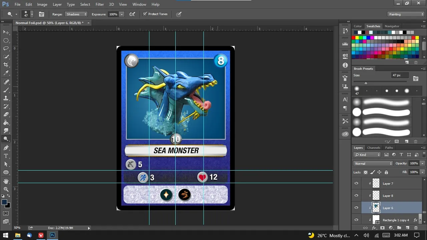Image resolution: width=427 pixels, height=240 pixels.
Task: Click the foreground color swatch
Action: coord(4,202)
